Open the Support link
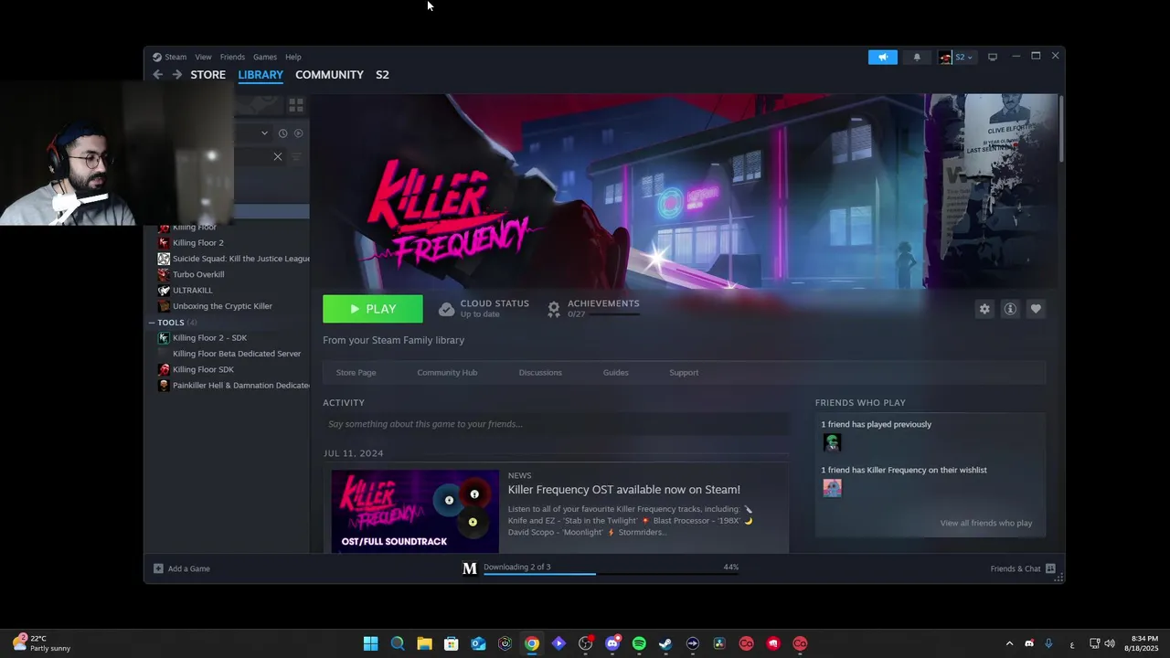 click(x=684, y=373)
